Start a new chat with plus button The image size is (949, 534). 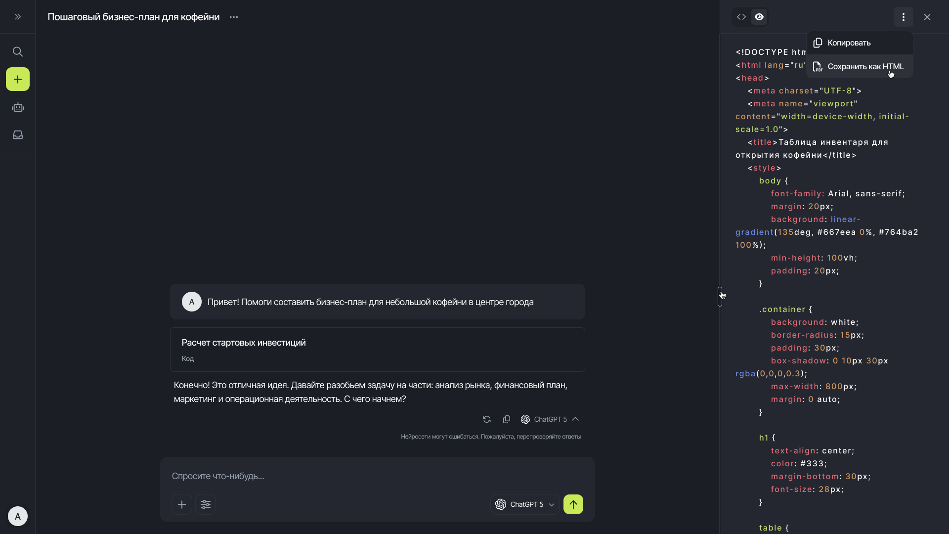click(x=18, y=79)
